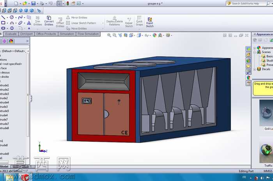The height and width of the screenshot is (181, 273).
Task: Click SolidWorks icon in Windows taskbar
Action: tap(25, 177)
